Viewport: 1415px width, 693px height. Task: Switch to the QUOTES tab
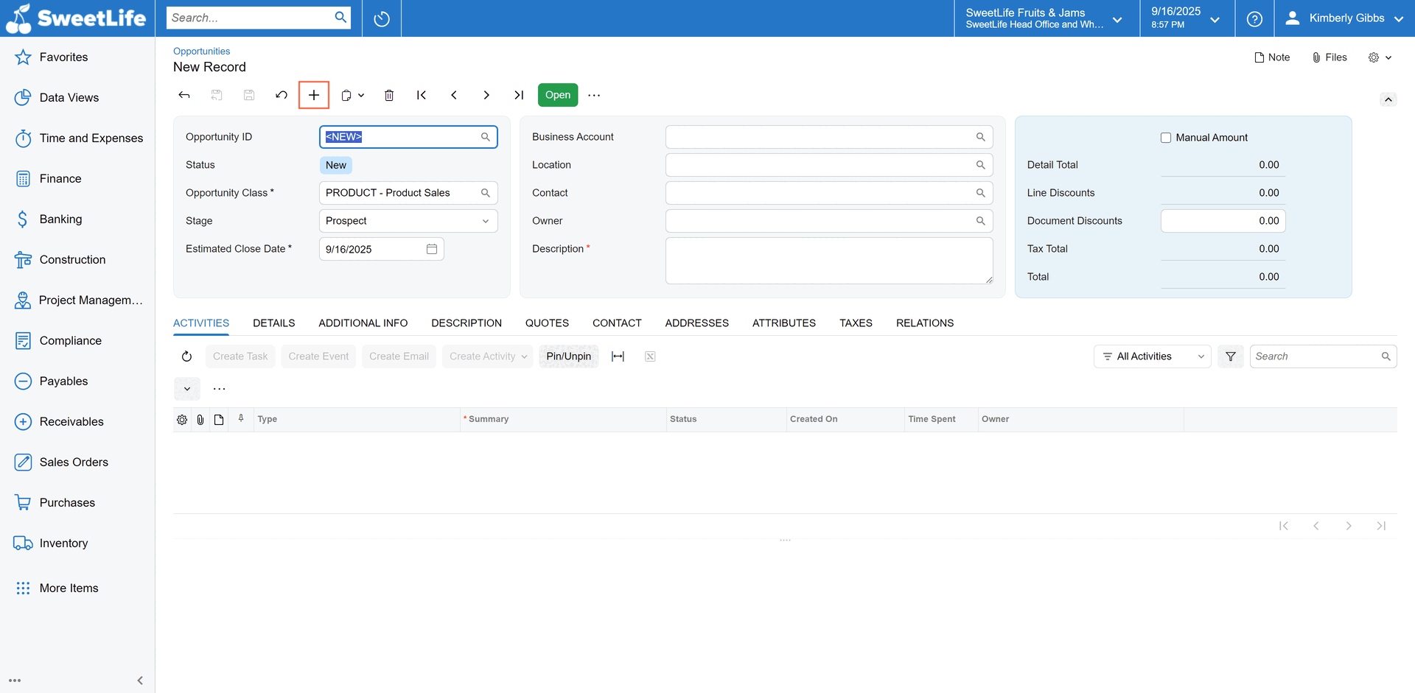pyautogui.click(x=547, y=323)
